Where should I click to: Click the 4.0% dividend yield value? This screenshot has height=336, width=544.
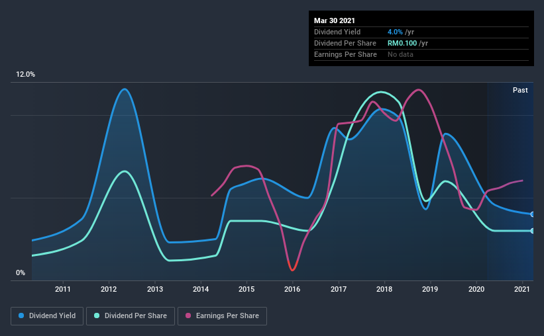(x=395, y=32)
